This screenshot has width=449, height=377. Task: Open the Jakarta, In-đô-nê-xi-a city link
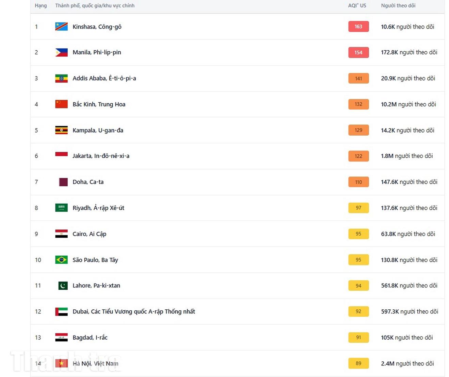[x=101, y=156]
